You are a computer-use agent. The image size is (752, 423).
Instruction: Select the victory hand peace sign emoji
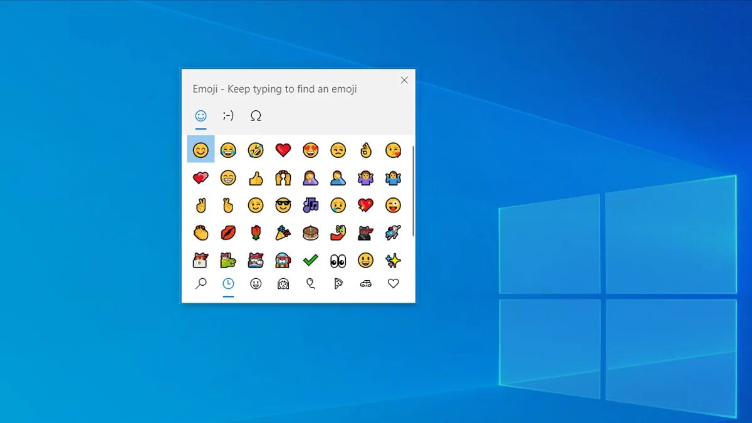(201, 205)
